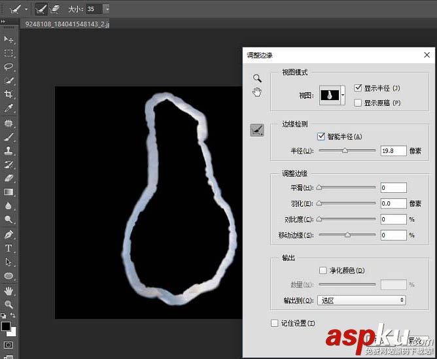Select the Pen tool
Screen dimensions: 437x359
9,235
